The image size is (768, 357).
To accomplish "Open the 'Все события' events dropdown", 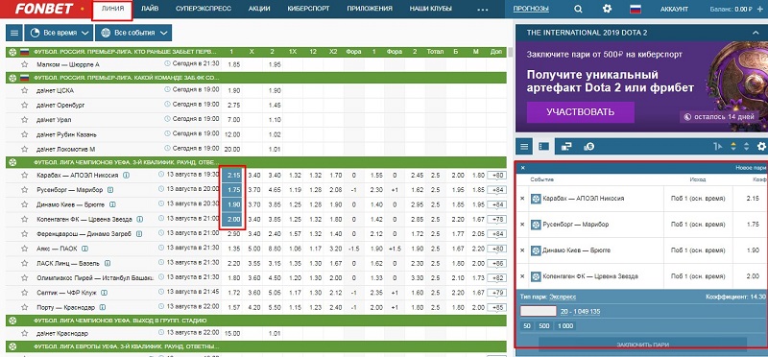I will click(x=133, y=33).
